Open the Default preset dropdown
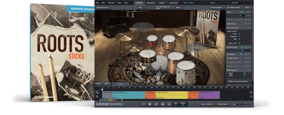The width and height of the screenshot is (284, 115). (x=219, y=3)
